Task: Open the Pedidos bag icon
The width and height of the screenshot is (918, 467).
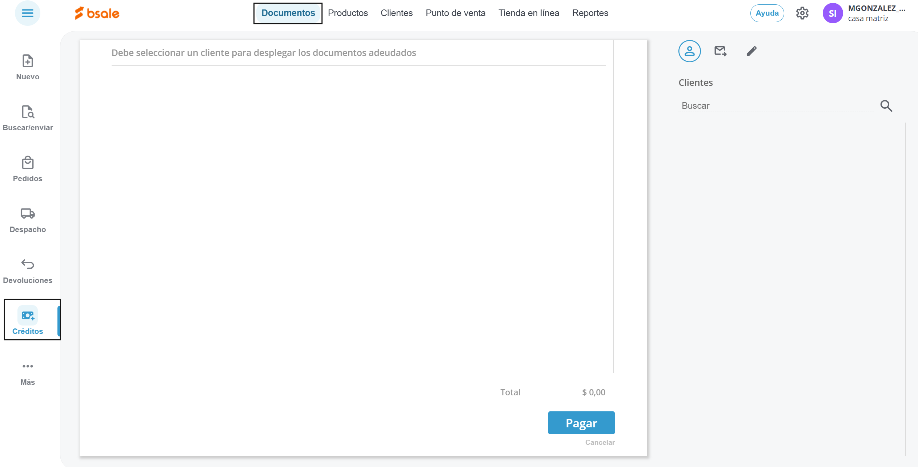Action: pos(28,163)
